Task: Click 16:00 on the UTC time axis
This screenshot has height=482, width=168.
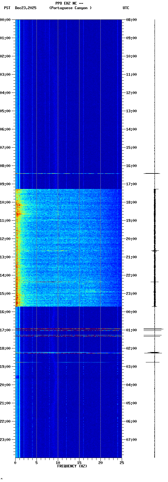Action: coord(131,166)
